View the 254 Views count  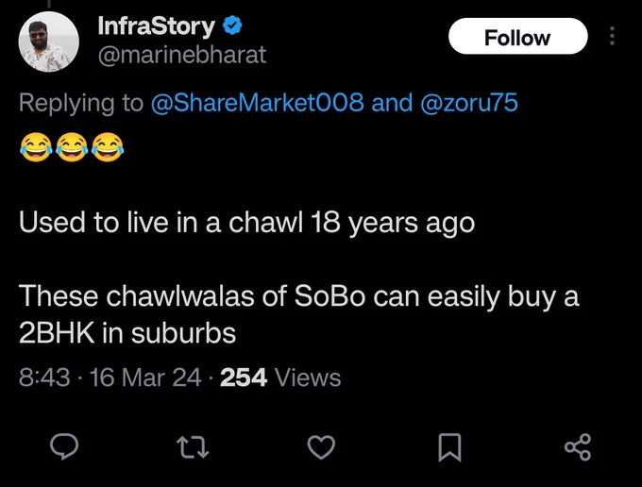[x=280, y=377]
